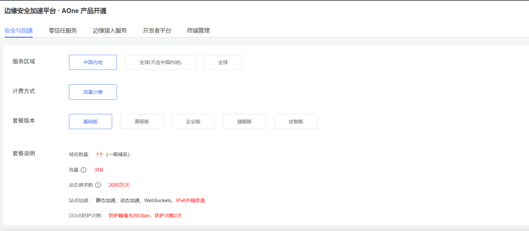Choose the 全球 service region
529x231 pixels.
[223, 62]
